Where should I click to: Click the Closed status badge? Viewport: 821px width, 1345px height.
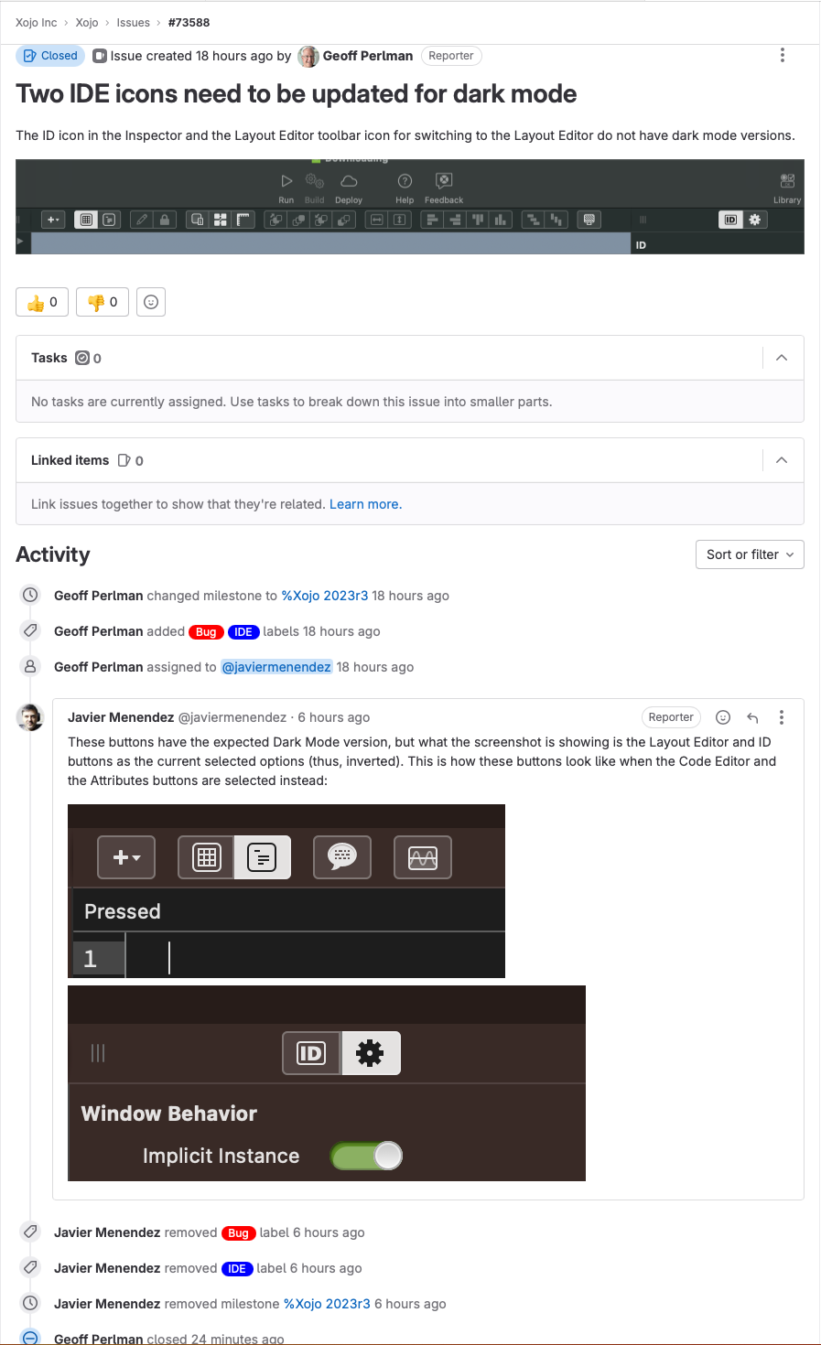point(50,56)
